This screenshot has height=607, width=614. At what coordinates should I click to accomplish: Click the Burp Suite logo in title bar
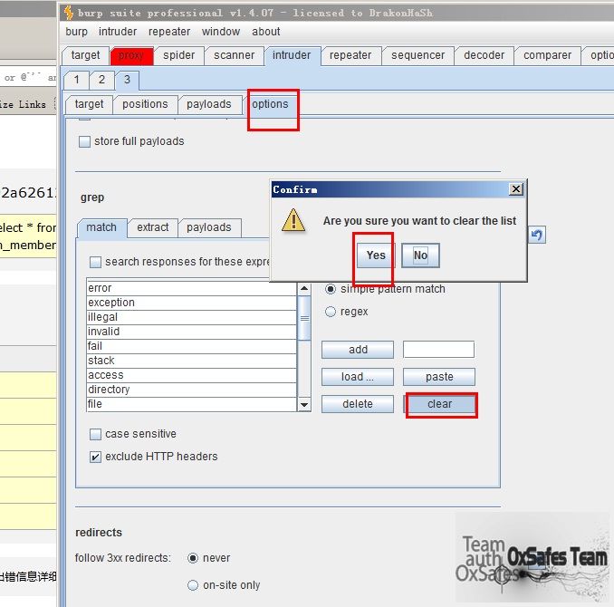pyautogui.click(x=69, y=13)
